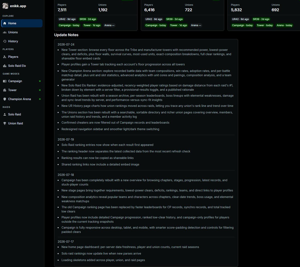Click the 'Update Notes' heading

pyautogui.click(x=66, y=35)
